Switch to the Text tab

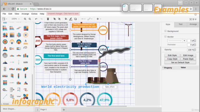point(181,24)
